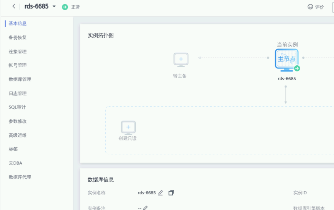Open 数据库管理 in the sidebar
Image resolution: width=334 pixels, height=210 pixels.
pyautogui.click(x=20, y=79)
